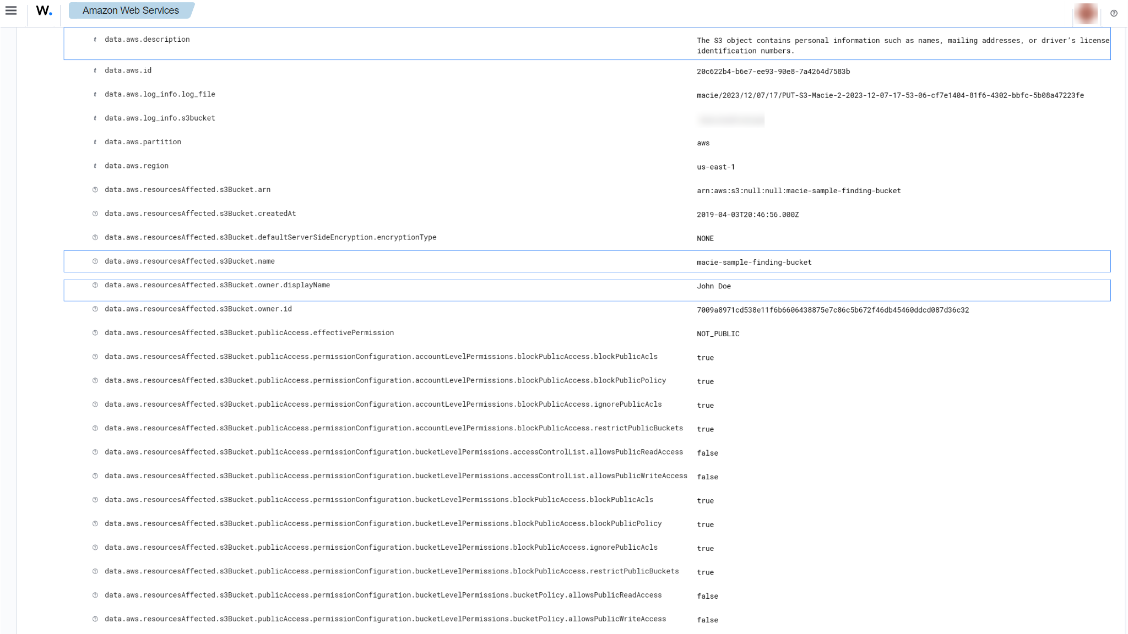Image resolution: width=1128 pixels, height=634 pixels.
Task: Click the data.aws.partition field name
Action: 143,142
